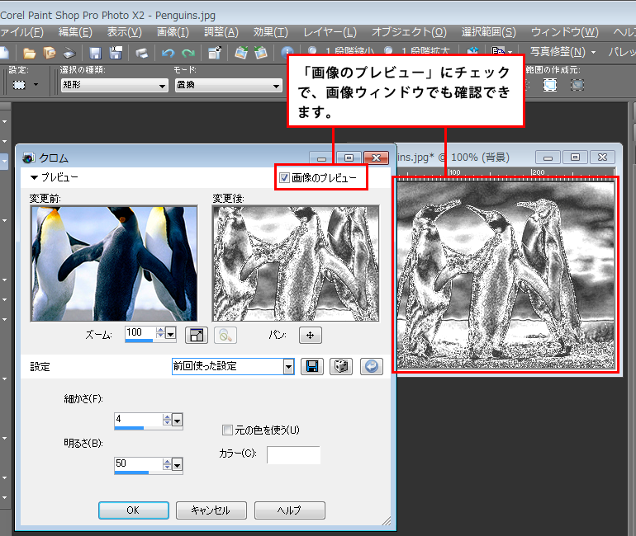Open the 細かさ value slider dropdown

[x=178, y=421]
